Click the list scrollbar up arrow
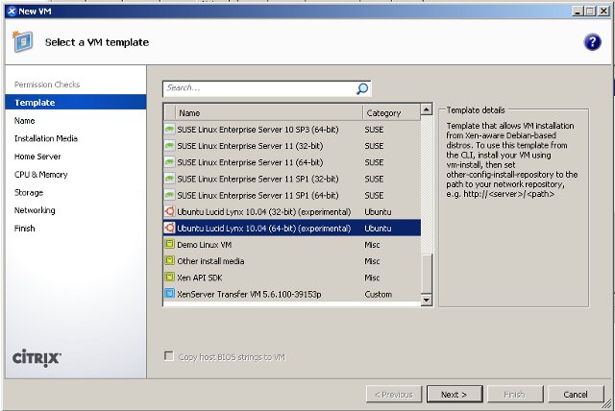The height and width of the screenshot is (411, 615). click(427, 109)
